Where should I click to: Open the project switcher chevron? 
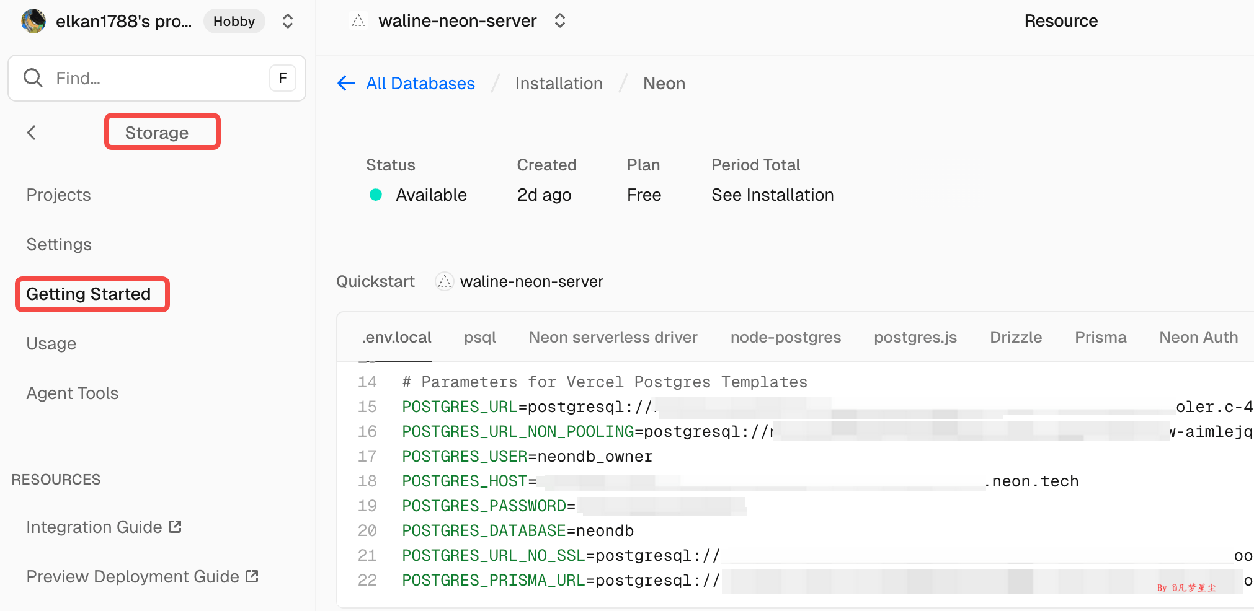coord(287,20)
